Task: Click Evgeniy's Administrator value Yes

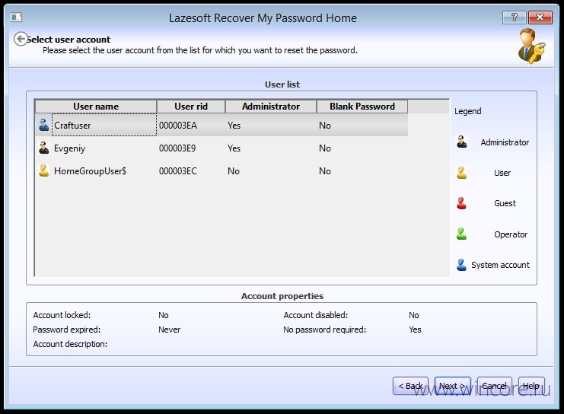Action: coord(234,148)
